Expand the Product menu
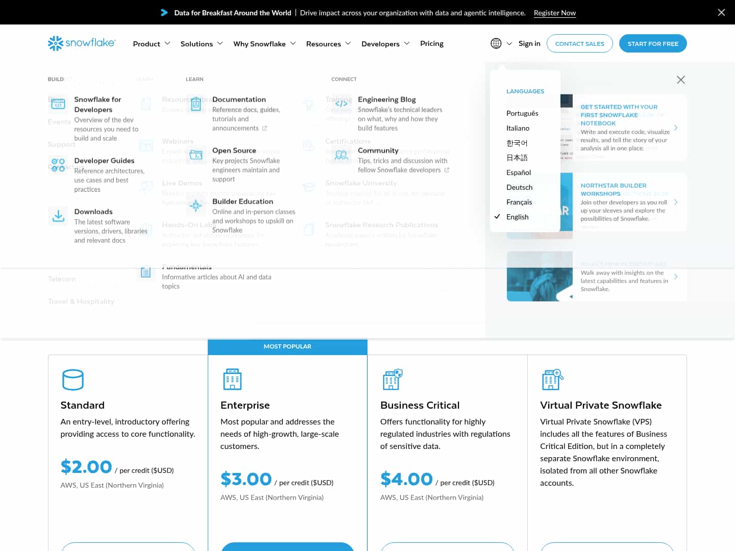 (152, 44)
